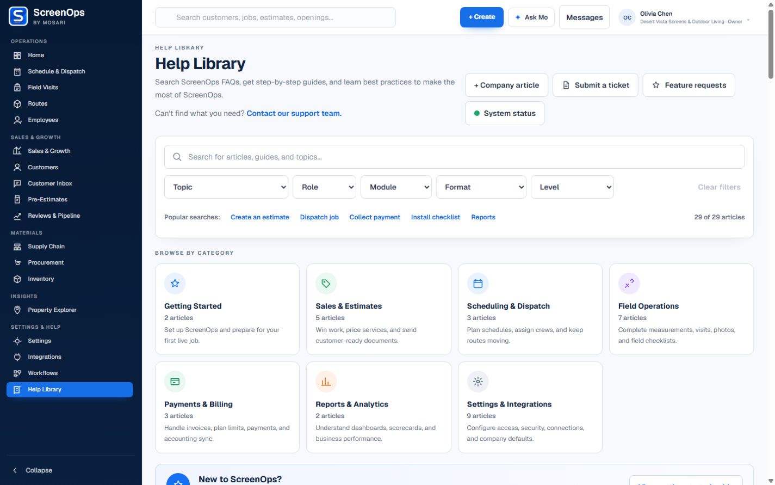Check System status
This screenshot has width=775, height=485.
coord(505,113)
